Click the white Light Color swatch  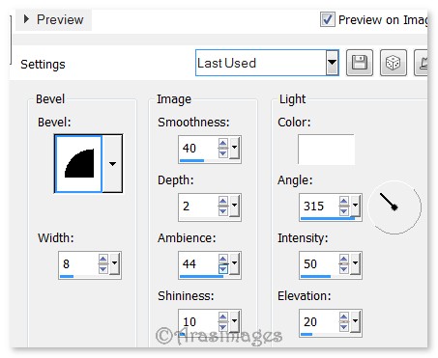point(326,150)
